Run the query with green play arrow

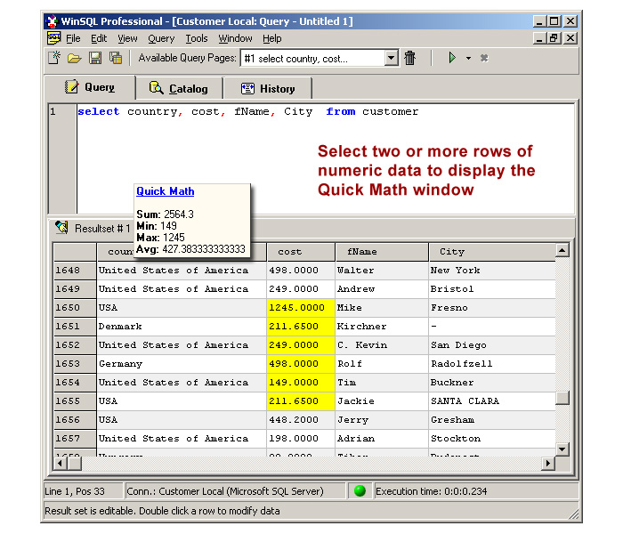(452, 58)
